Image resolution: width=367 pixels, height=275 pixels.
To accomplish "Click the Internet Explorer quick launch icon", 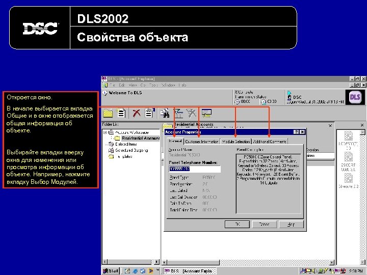I will tap(135, 271).
